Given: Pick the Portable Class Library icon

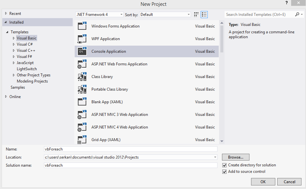Looking at the screenshot, I should [x=82, y=89].
